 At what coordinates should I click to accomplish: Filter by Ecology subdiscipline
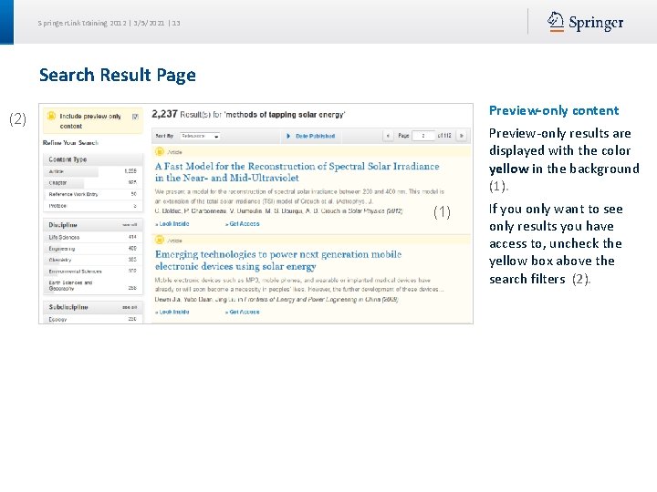click(93, 319)
